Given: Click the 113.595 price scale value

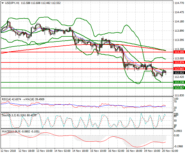Looking at the screenshot, I should (179, 40).
